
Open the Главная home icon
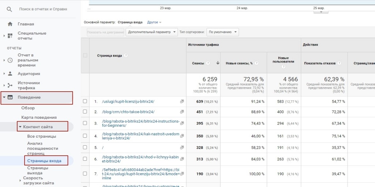pyautogui.click(x=10, y=24)
